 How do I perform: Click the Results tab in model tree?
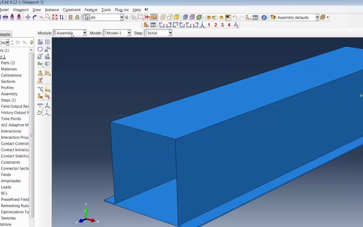coord(5,34)
